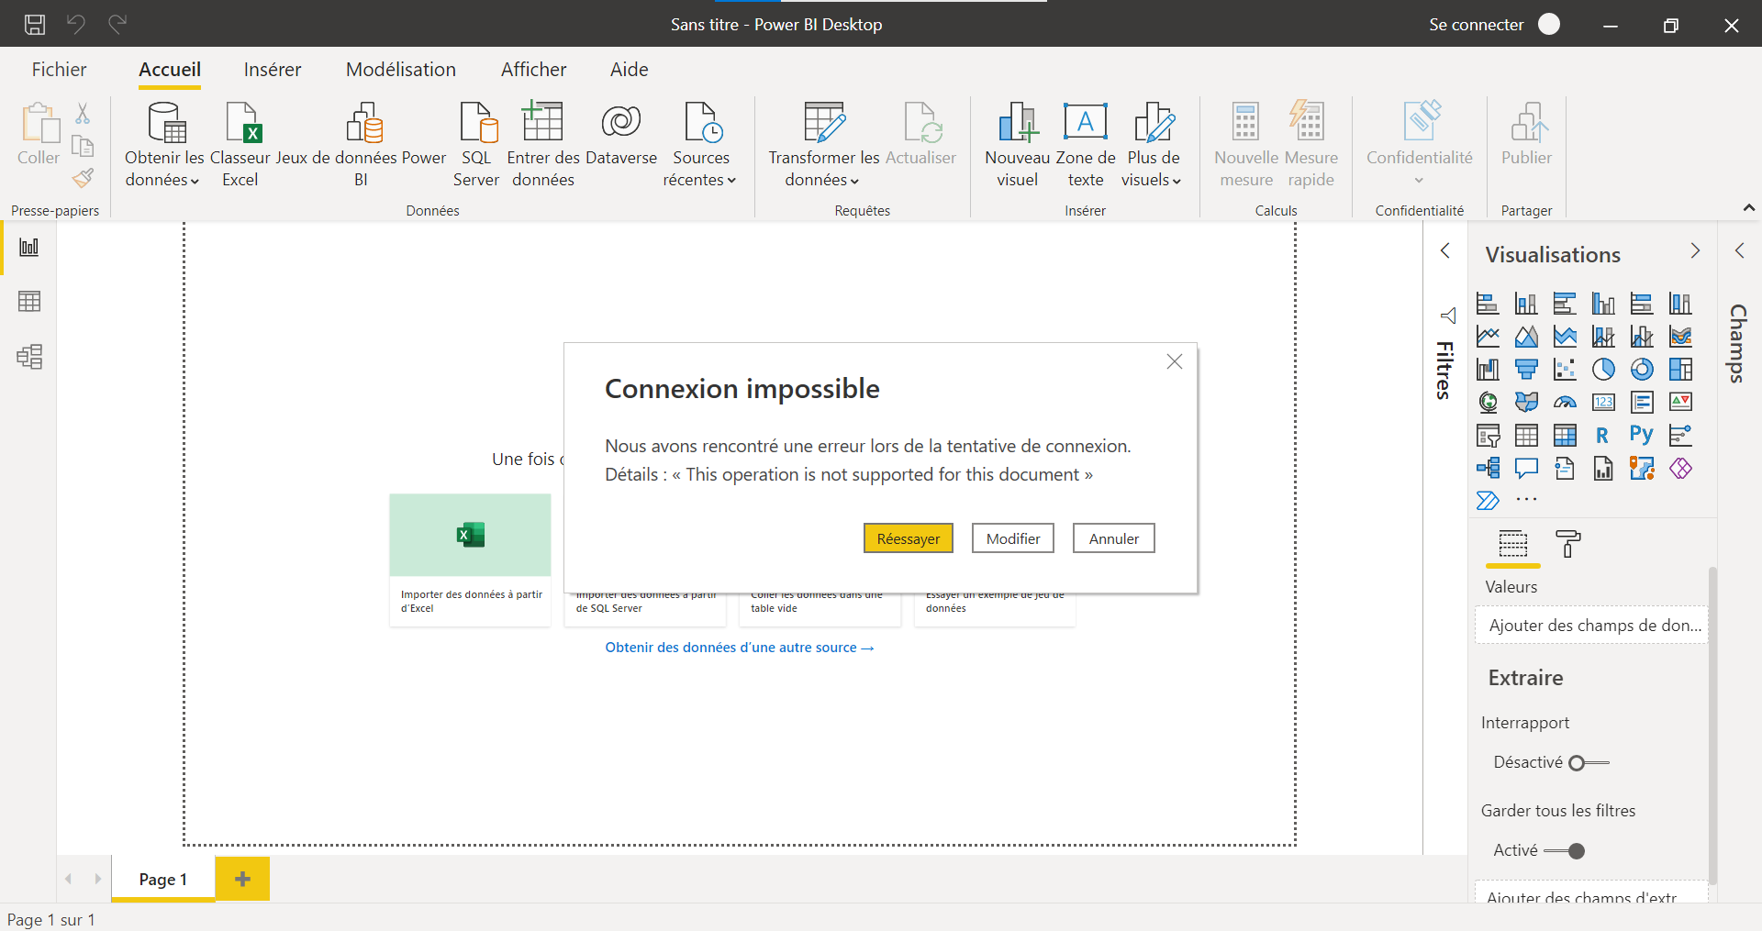Collapse Visualisations pane chevron
This screenshot has width=1762, height=931.
[1695, 250]
